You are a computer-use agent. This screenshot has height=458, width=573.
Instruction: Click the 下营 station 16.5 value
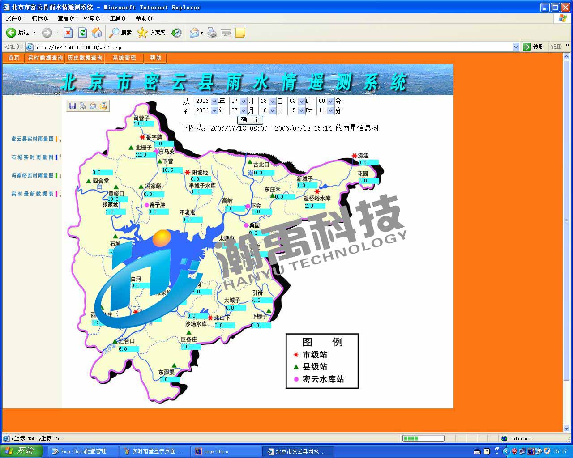click(x=172, y=170)
